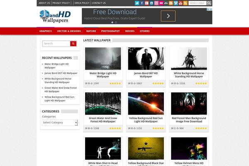Open the planet sunrise space thumbnail
Image resolution: width=249 pixels, height=166 pixels.
coord(146,104)
